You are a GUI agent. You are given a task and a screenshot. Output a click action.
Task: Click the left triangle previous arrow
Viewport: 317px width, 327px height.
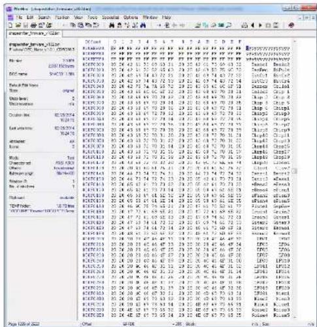[x=252, y=26]
